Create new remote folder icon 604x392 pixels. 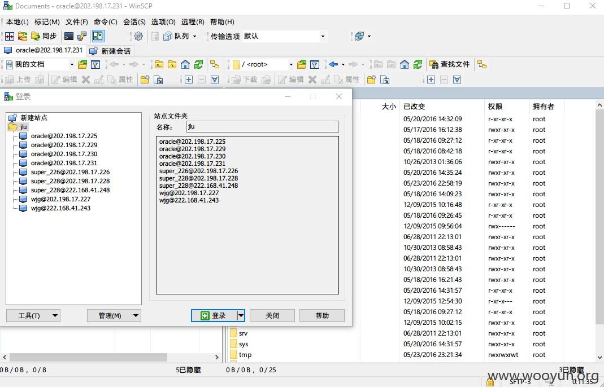pos(371,80)
